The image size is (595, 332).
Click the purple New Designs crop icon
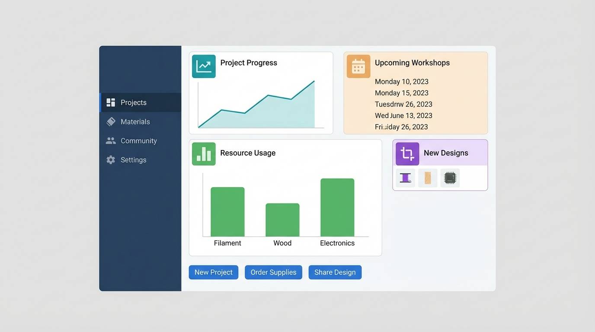[407, 153]
